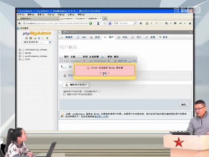Open the recent tables dropdown
Screen dimensions: 209x157
click(x=37, y=42)
